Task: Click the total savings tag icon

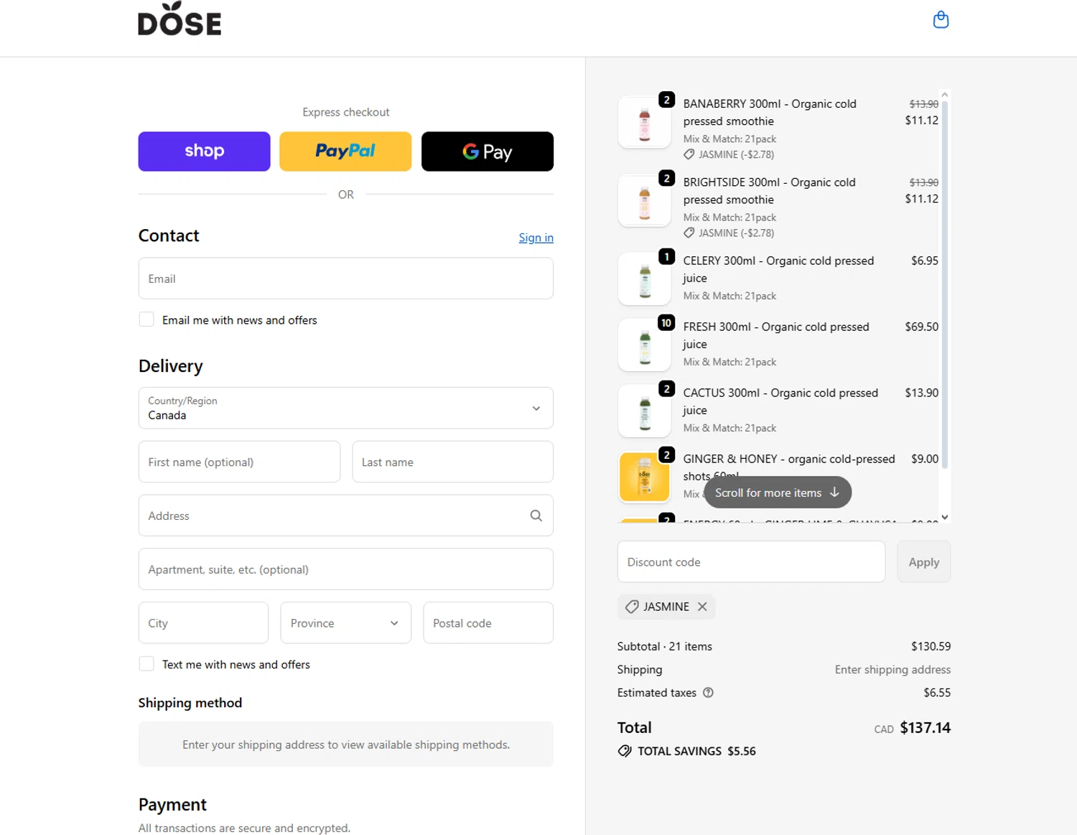Action: click(x=625, y=751)
